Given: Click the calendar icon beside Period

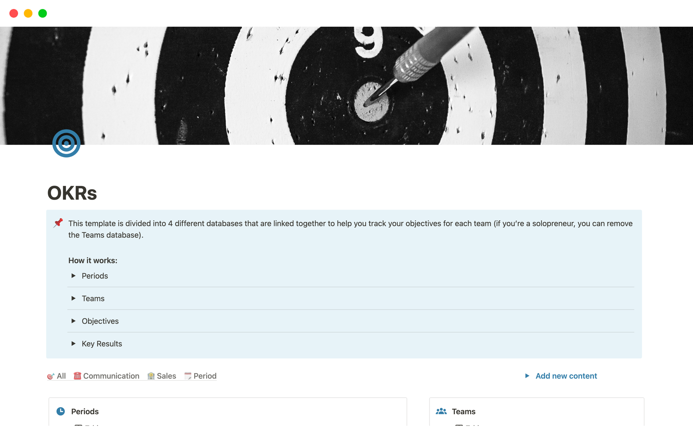Looking at the screenshot, I should tap(188, 376).
